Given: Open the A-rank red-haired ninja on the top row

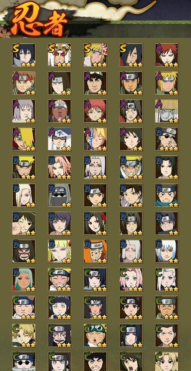Looking at the screenshot, I should 167,55.
